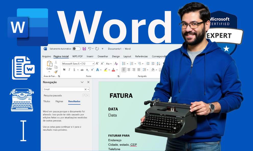Image resolution: width=253 pixels, height=151 pixels.
Task: Apply text effects blue A icon
Action: coord(98,70)
